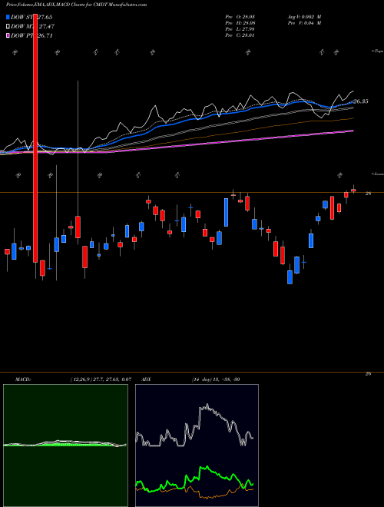This screenshot has width=384, height=507.
Task: Click the MACD (12,26,9) values text
Action: (101, 379)
